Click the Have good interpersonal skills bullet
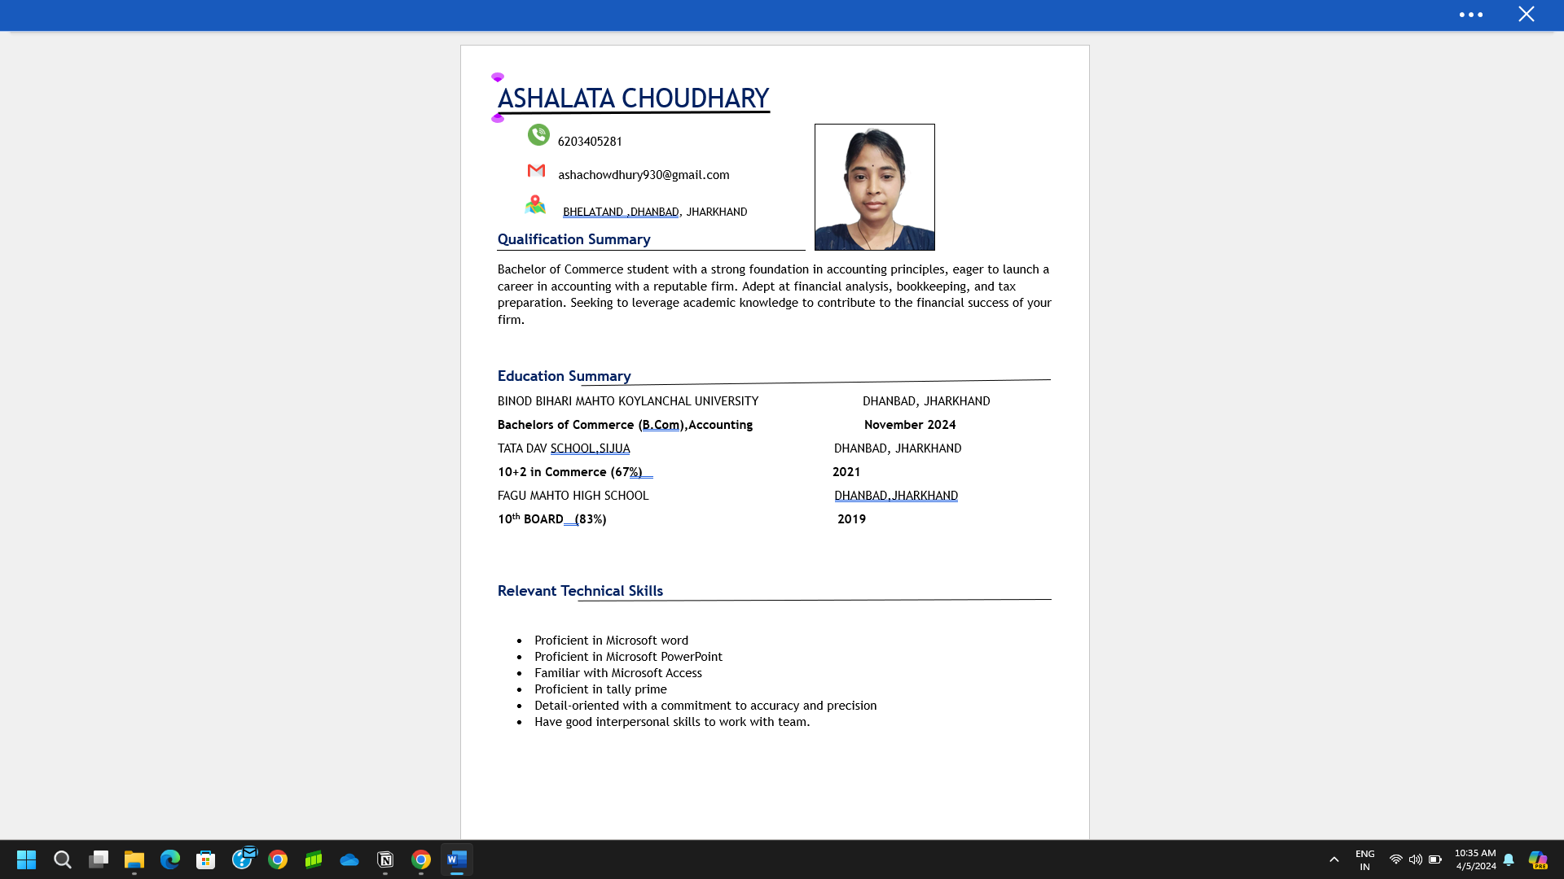Image resolution: width=1564 pixels, height=879 pixels. [672, 722]
